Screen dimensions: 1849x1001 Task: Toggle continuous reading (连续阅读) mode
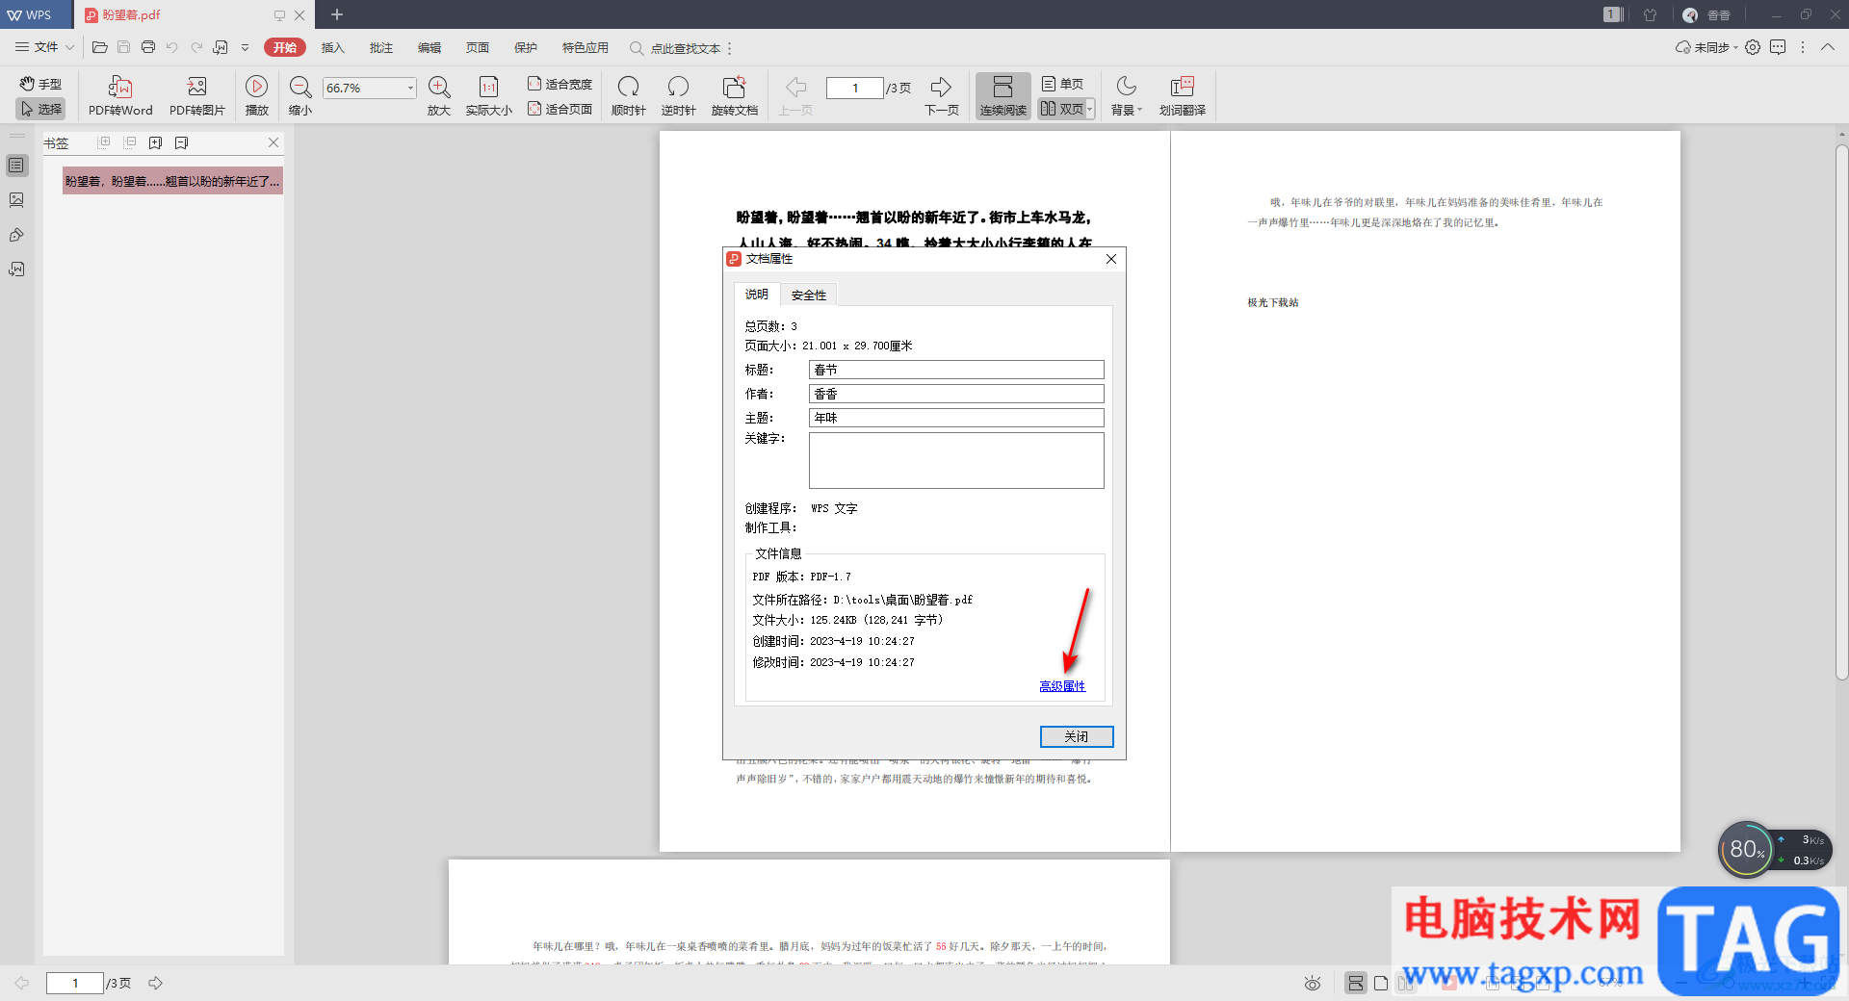click(x=1003, y=96)
